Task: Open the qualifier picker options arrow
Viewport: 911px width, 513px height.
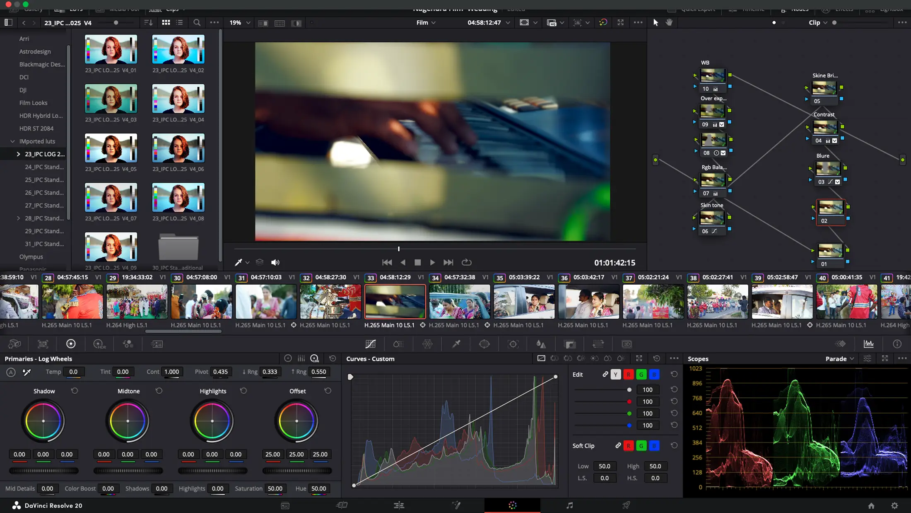Action: 247,263
